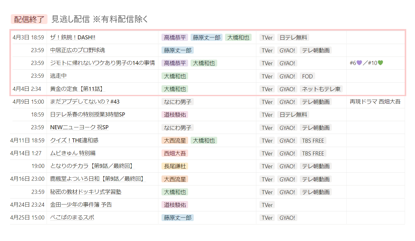Click 大橋和也 tag in 黄金の定食 row
This screenshot has width=415, height=241.
pos(175,89)
